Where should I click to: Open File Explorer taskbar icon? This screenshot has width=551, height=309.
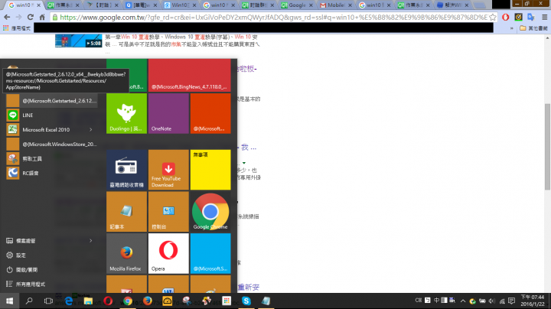(88, 301)
